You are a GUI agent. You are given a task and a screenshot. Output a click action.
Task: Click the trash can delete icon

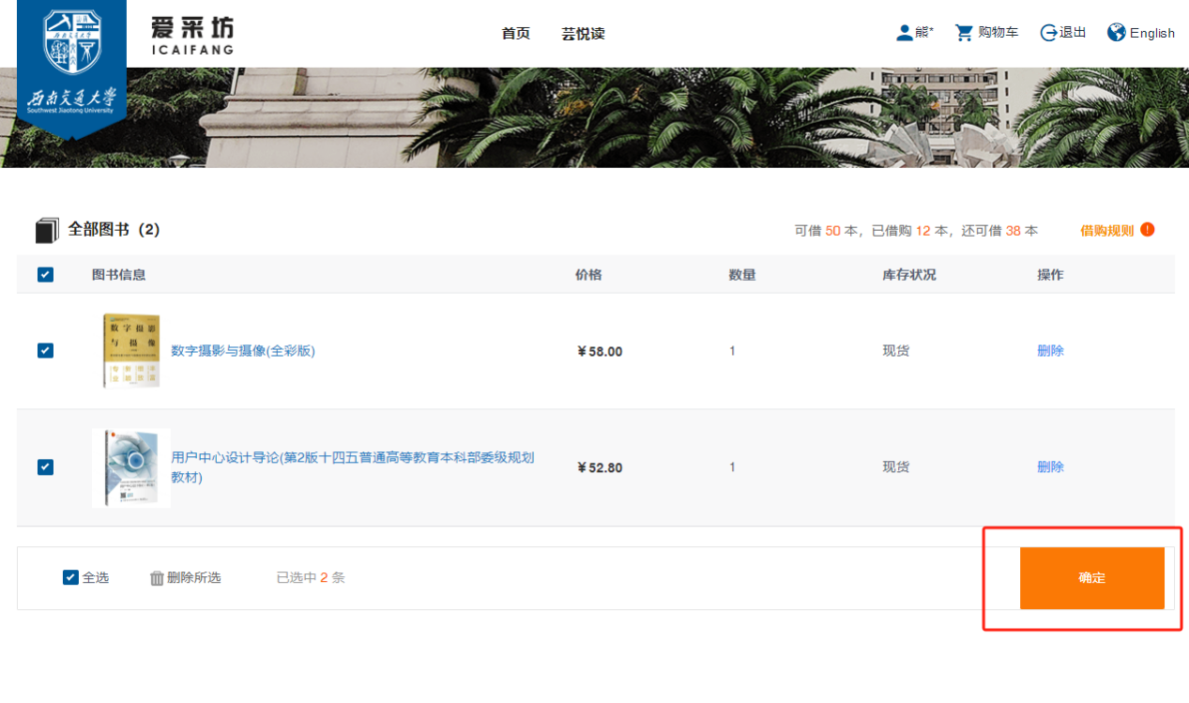coord(157,578)
